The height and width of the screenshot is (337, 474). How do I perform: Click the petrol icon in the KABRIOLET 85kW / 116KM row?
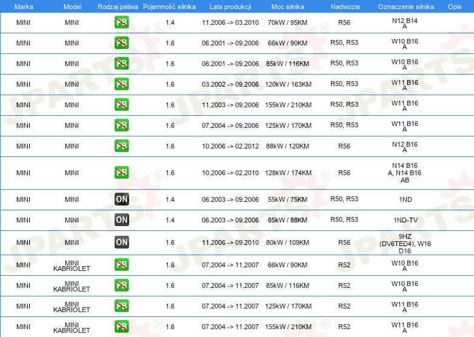click(x=121, y=285)
